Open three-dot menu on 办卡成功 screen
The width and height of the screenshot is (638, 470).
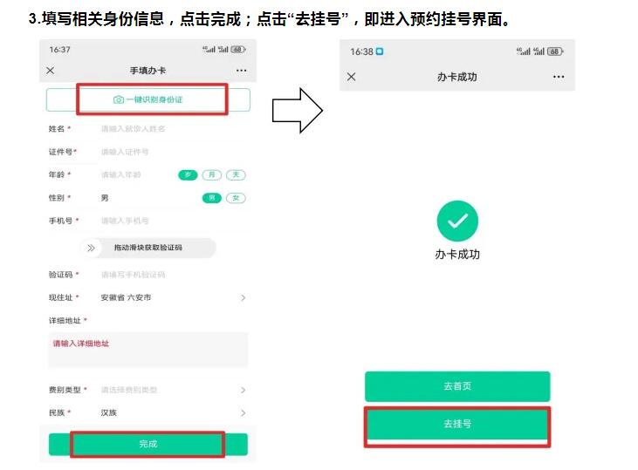coord(559,77)
